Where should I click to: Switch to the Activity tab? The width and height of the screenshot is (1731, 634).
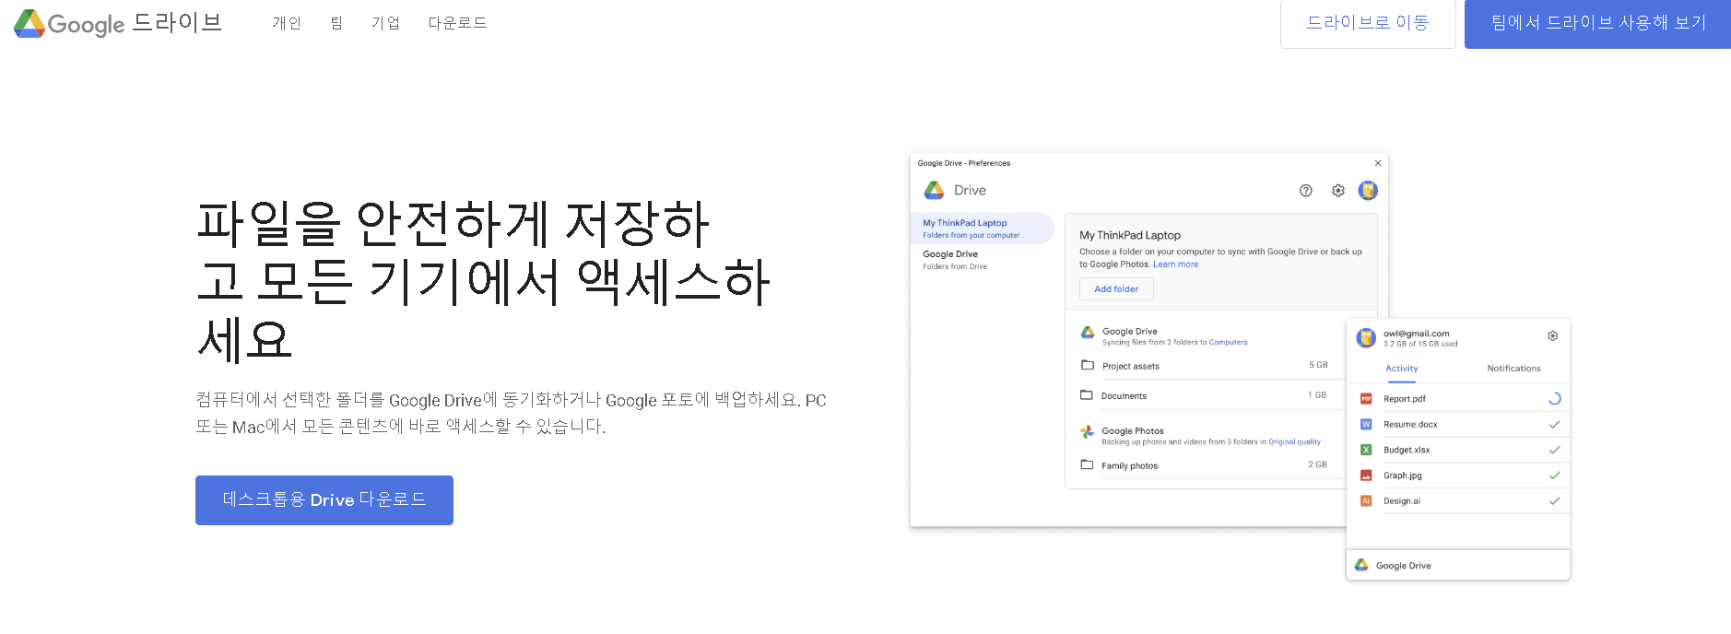tap(1402, 369)
